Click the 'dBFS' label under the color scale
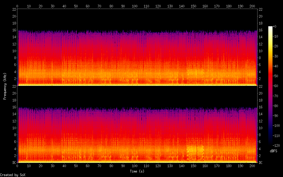The width and height of the screenshot is (283, 177). tap(273, 151)
